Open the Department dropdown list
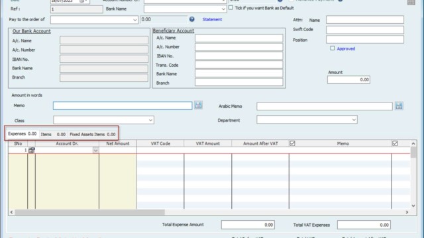This screenshot has height=238, width=424. coord(354,120)
